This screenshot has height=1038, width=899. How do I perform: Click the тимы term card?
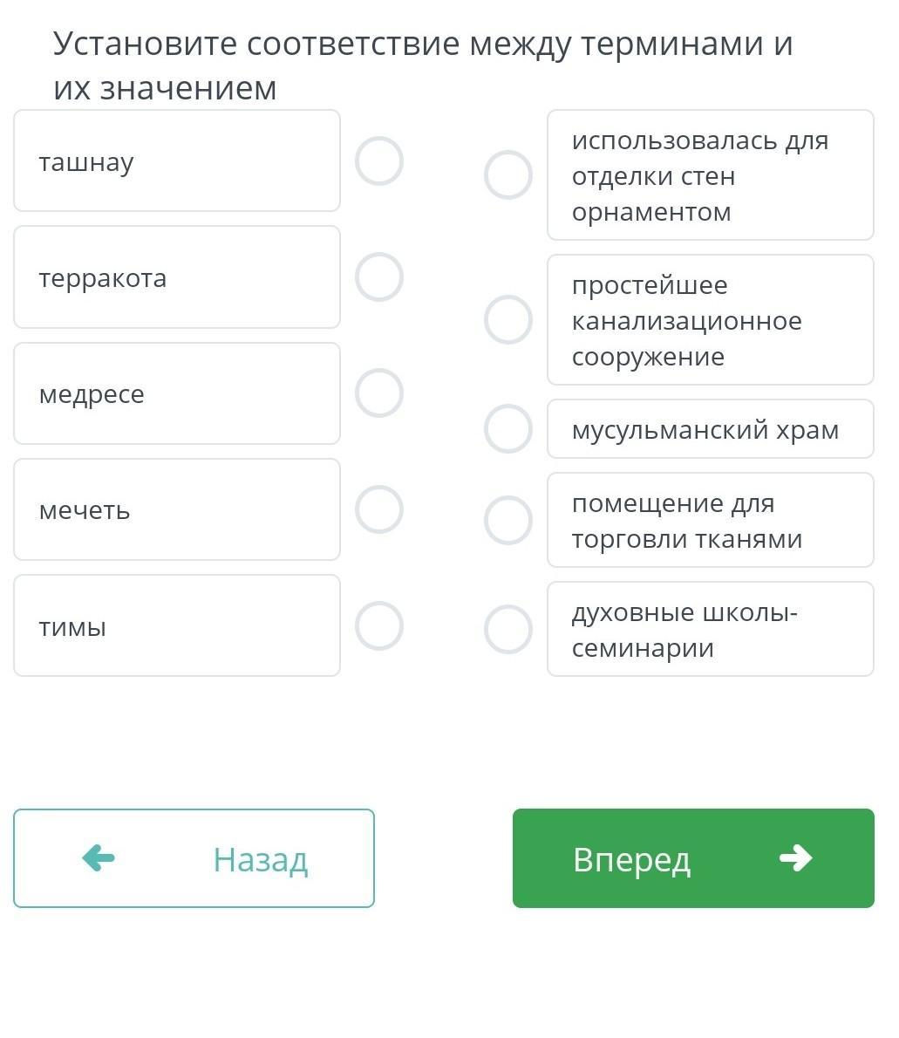click(x=177, y=626)
